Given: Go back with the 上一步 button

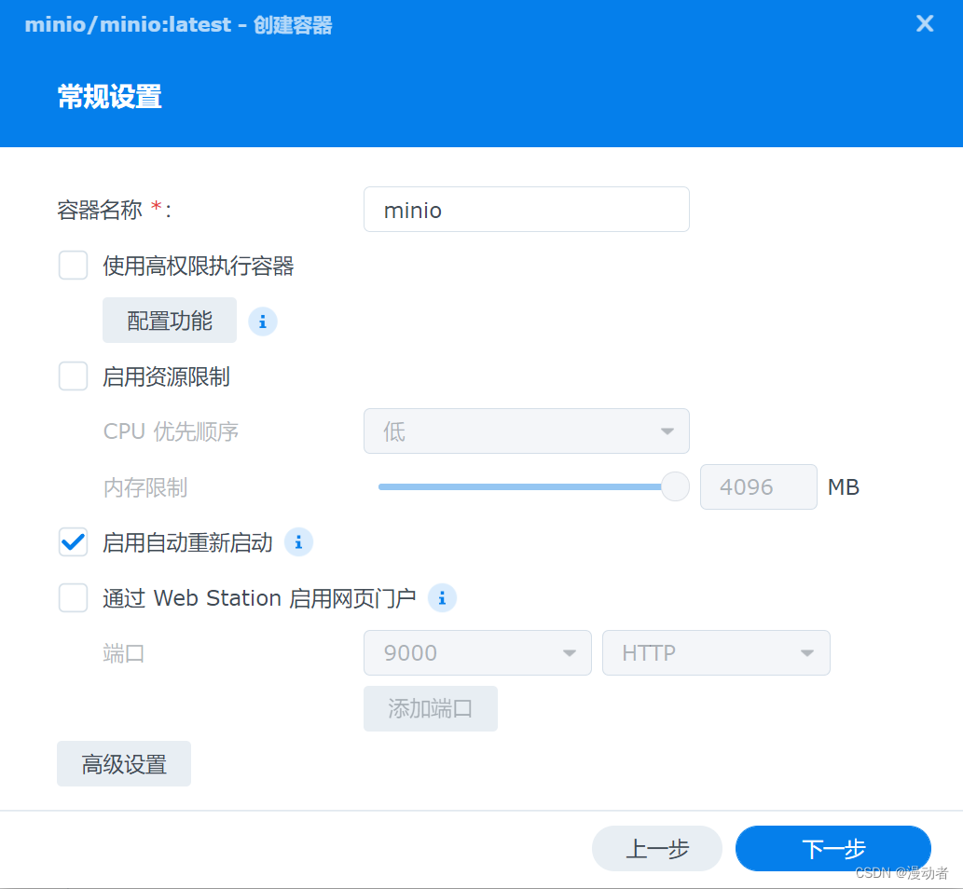Looking at the screenshot, I should click(x=656, y=848).
